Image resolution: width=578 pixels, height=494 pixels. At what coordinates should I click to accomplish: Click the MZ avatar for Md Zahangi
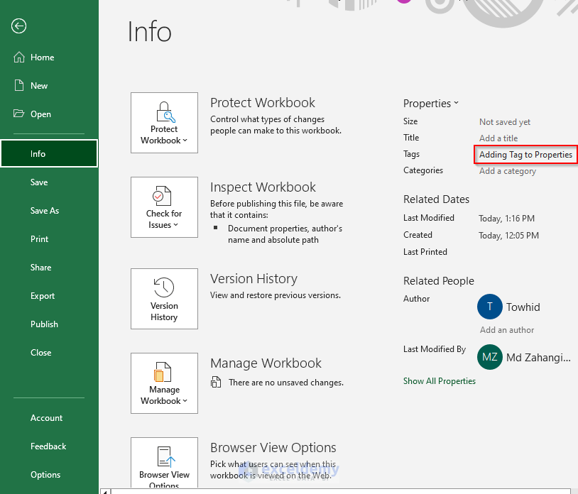(x=490, y=357)
